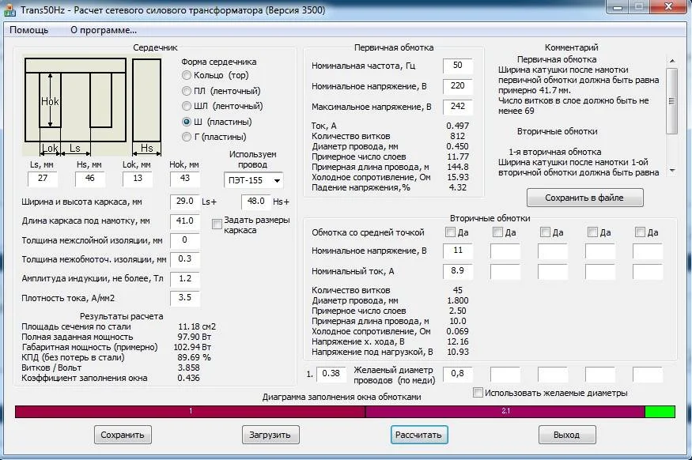Check second Да center-tap winding box
Viewport: 692px width, 460px height.
click(x=497, y=232)
